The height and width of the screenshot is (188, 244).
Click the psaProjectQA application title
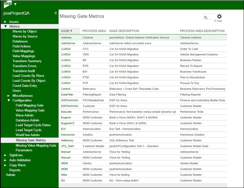pos(17,13)
